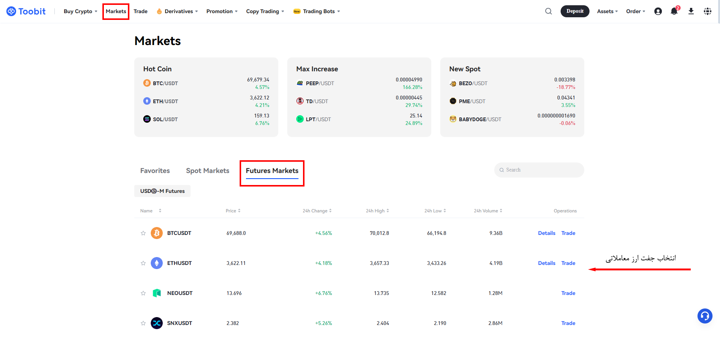Select the USDⓈ-M Futures filter
This screenshot has height=340, width=720.
(x=162, y=191)
